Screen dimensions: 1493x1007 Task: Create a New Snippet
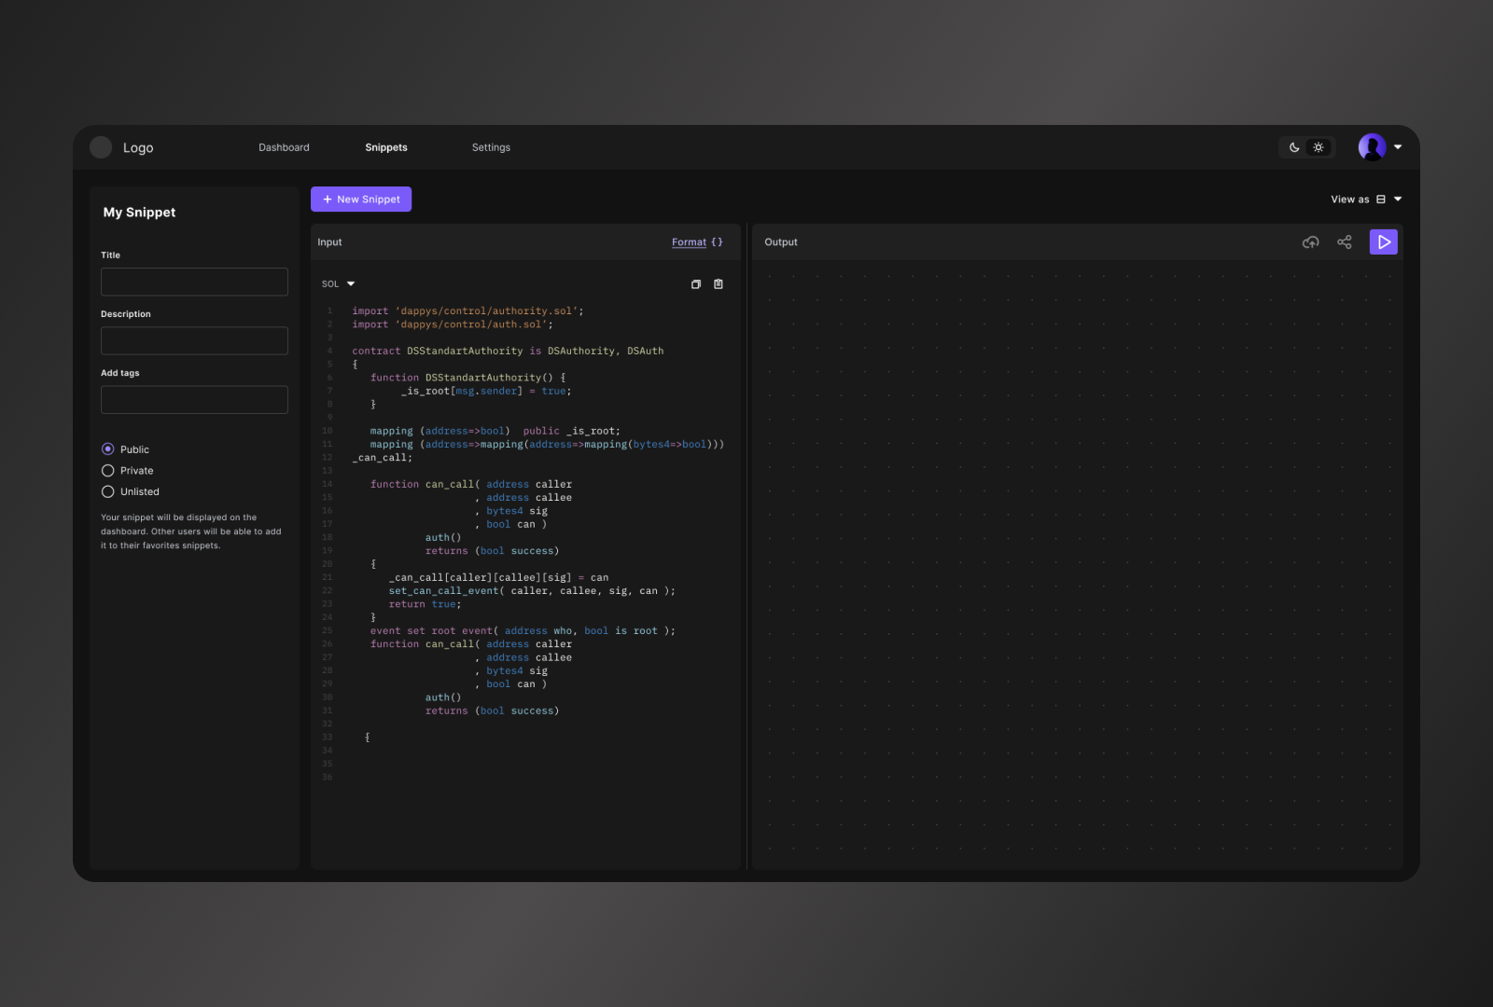(361, 199)
